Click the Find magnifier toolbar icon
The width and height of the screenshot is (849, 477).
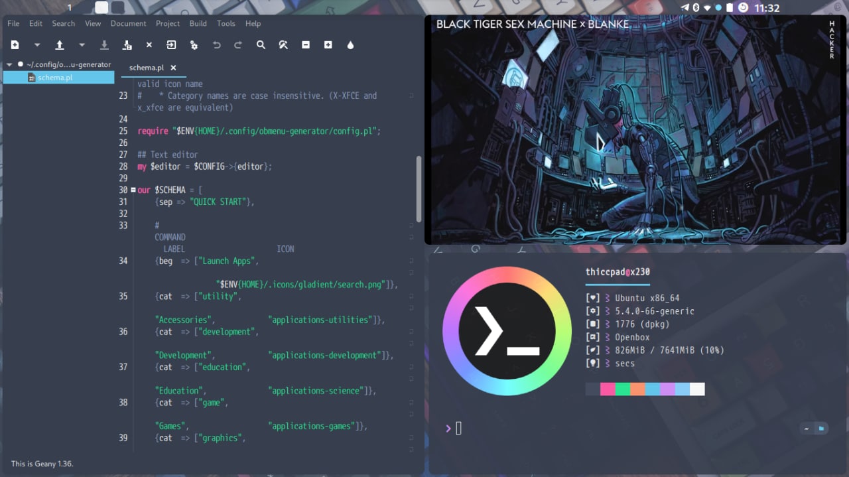[261, 45]
